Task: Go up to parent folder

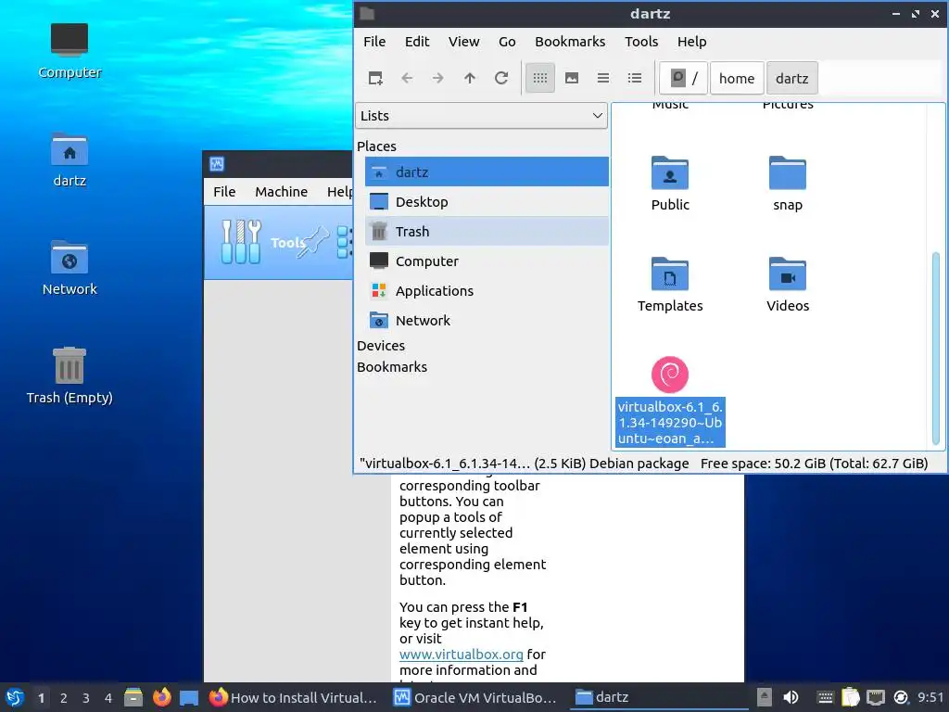Action: pyautogui.click(x=470, y=78)
